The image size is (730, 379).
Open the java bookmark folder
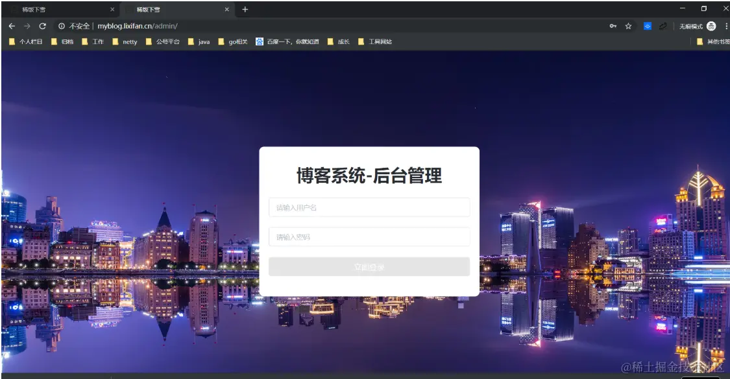[x=199, y=41]
